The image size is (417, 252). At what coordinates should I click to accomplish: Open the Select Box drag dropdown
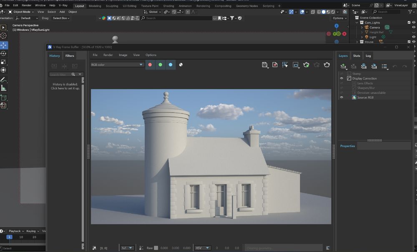click(x=61, y=18)
